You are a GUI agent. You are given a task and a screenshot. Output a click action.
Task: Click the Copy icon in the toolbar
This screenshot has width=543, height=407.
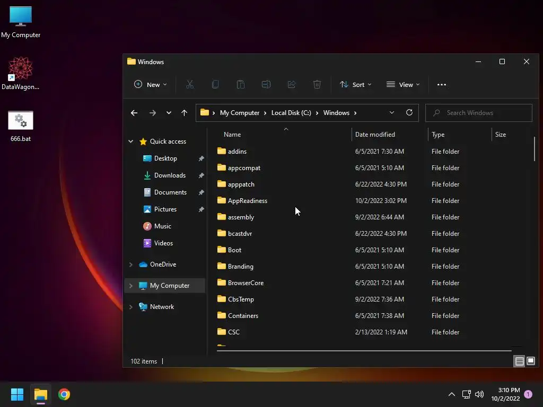(x=215, y=84)
